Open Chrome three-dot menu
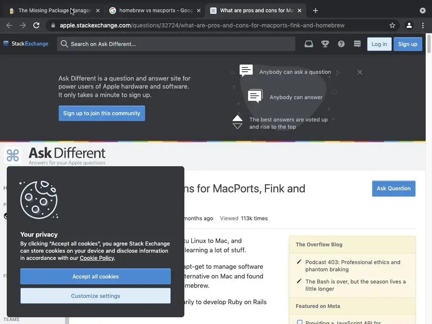This screenshot has width=432, height=324. (423, 25)
